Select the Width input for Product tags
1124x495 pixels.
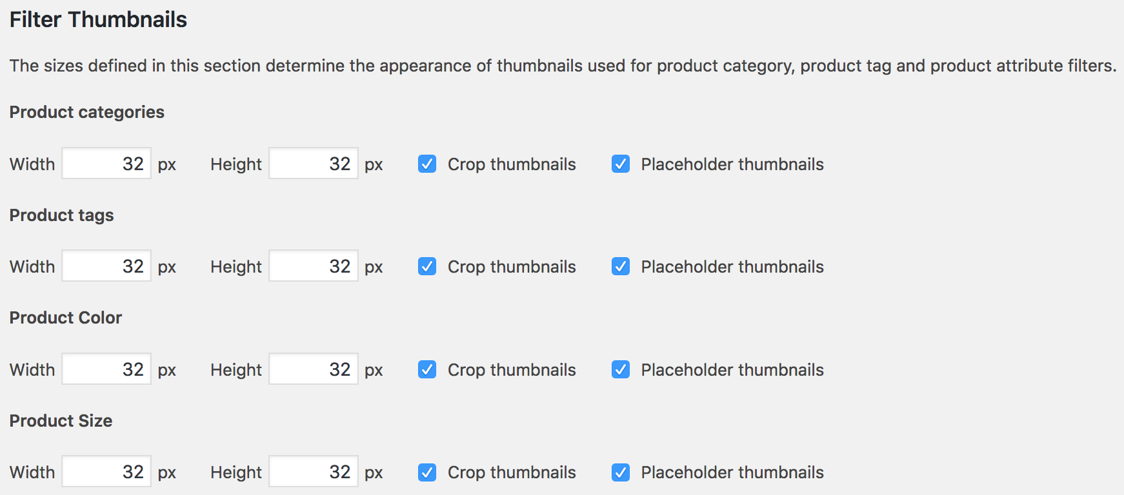coord(106,266)
